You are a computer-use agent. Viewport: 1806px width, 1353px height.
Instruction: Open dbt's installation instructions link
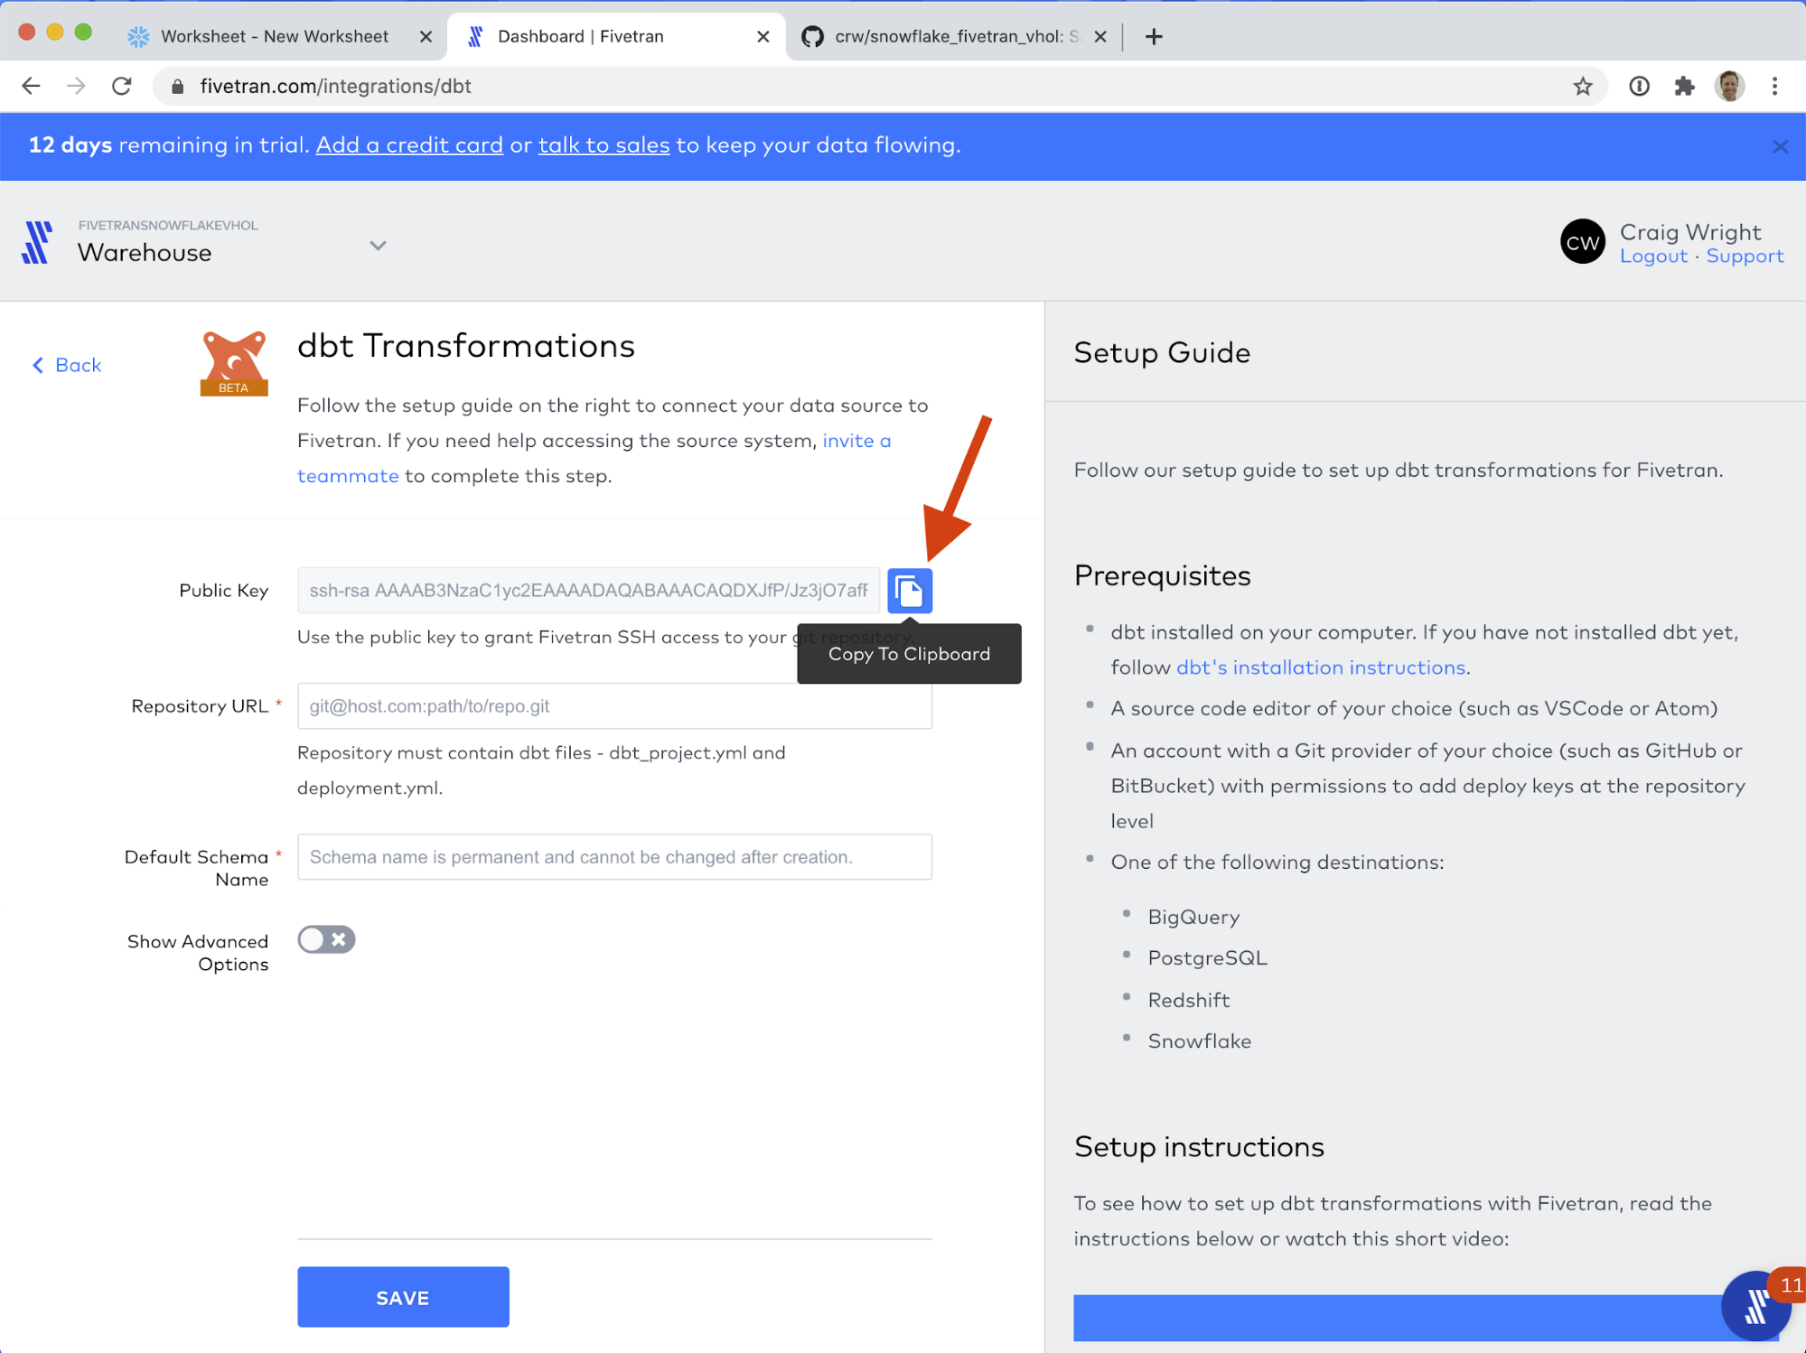click(x=1320, y=667)
